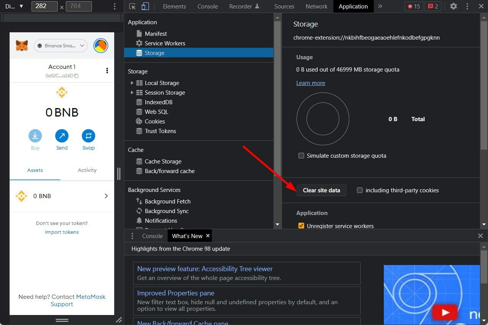Switch to the Console tab in top bar
488x325 pixels.
click(x=207, y=6)
